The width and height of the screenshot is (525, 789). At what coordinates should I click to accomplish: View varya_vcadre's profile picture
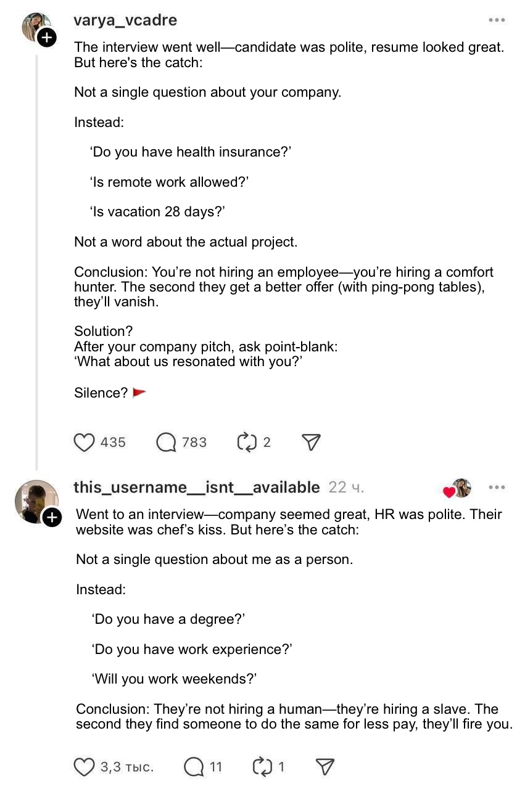(34, 26)
